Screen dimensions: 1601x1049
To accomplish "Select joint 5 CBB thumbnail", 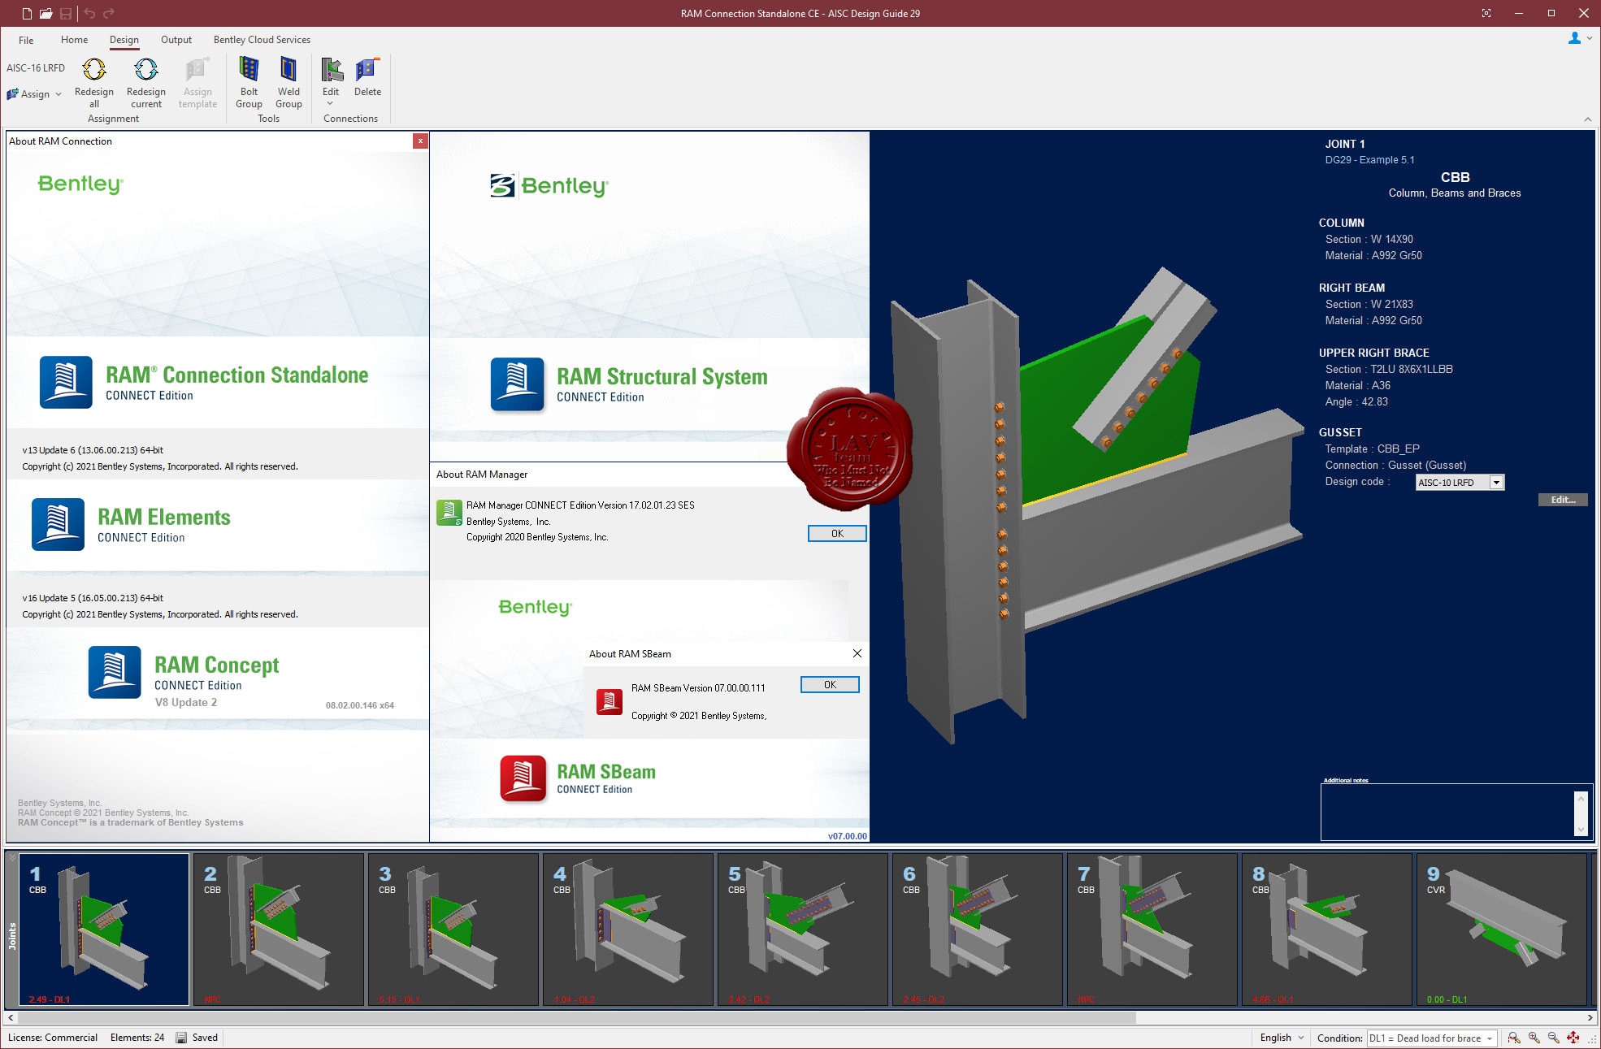I will coord(803,930).
